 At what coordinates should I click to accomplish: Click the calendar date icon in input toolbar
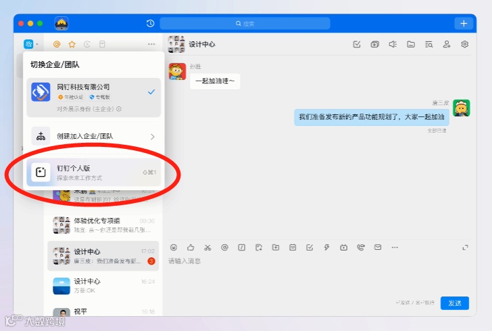tap(293, 247)
